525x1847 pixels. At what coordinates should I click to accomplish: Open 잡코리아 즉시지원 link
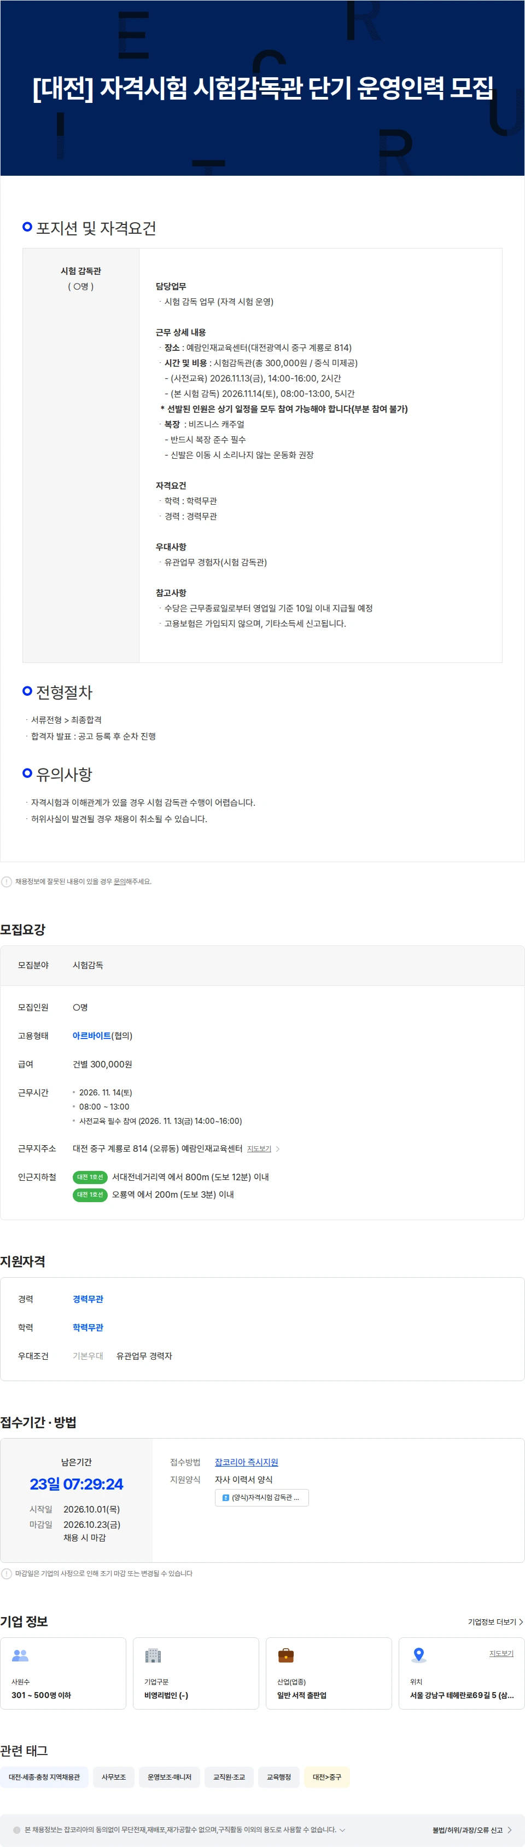[247, 1462]
